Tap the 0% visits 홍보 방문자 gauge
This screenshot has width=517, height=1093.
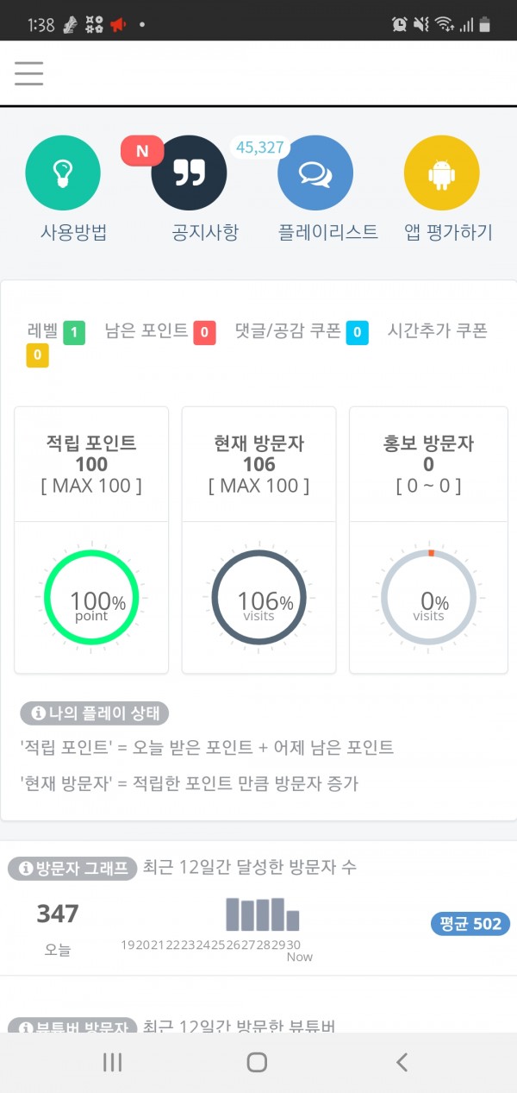428,597
